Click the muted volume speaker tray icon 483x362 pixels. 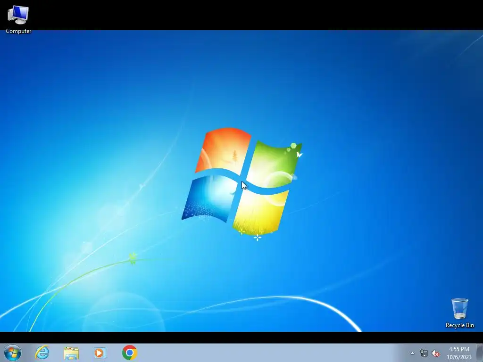[x=435, y=354]
